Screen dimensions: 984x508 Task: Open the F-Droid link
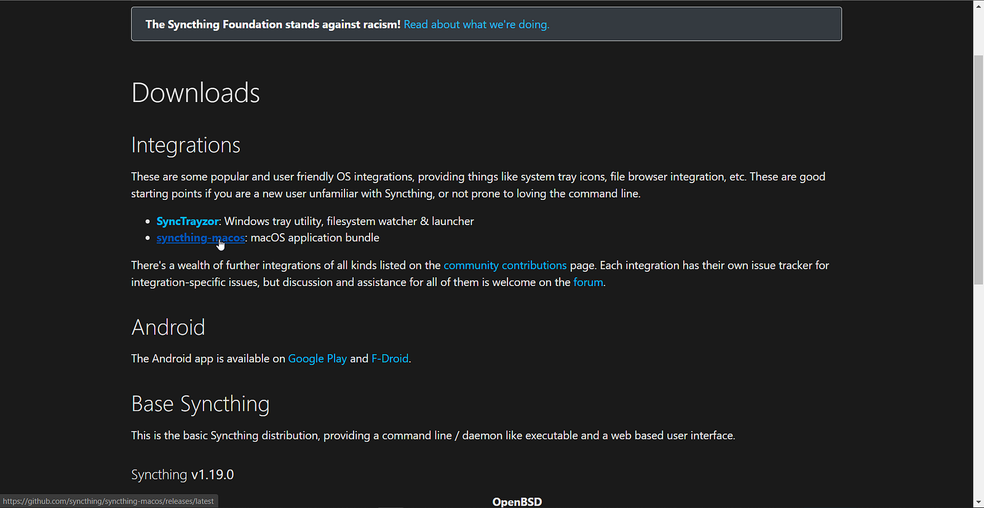point(390,359)
